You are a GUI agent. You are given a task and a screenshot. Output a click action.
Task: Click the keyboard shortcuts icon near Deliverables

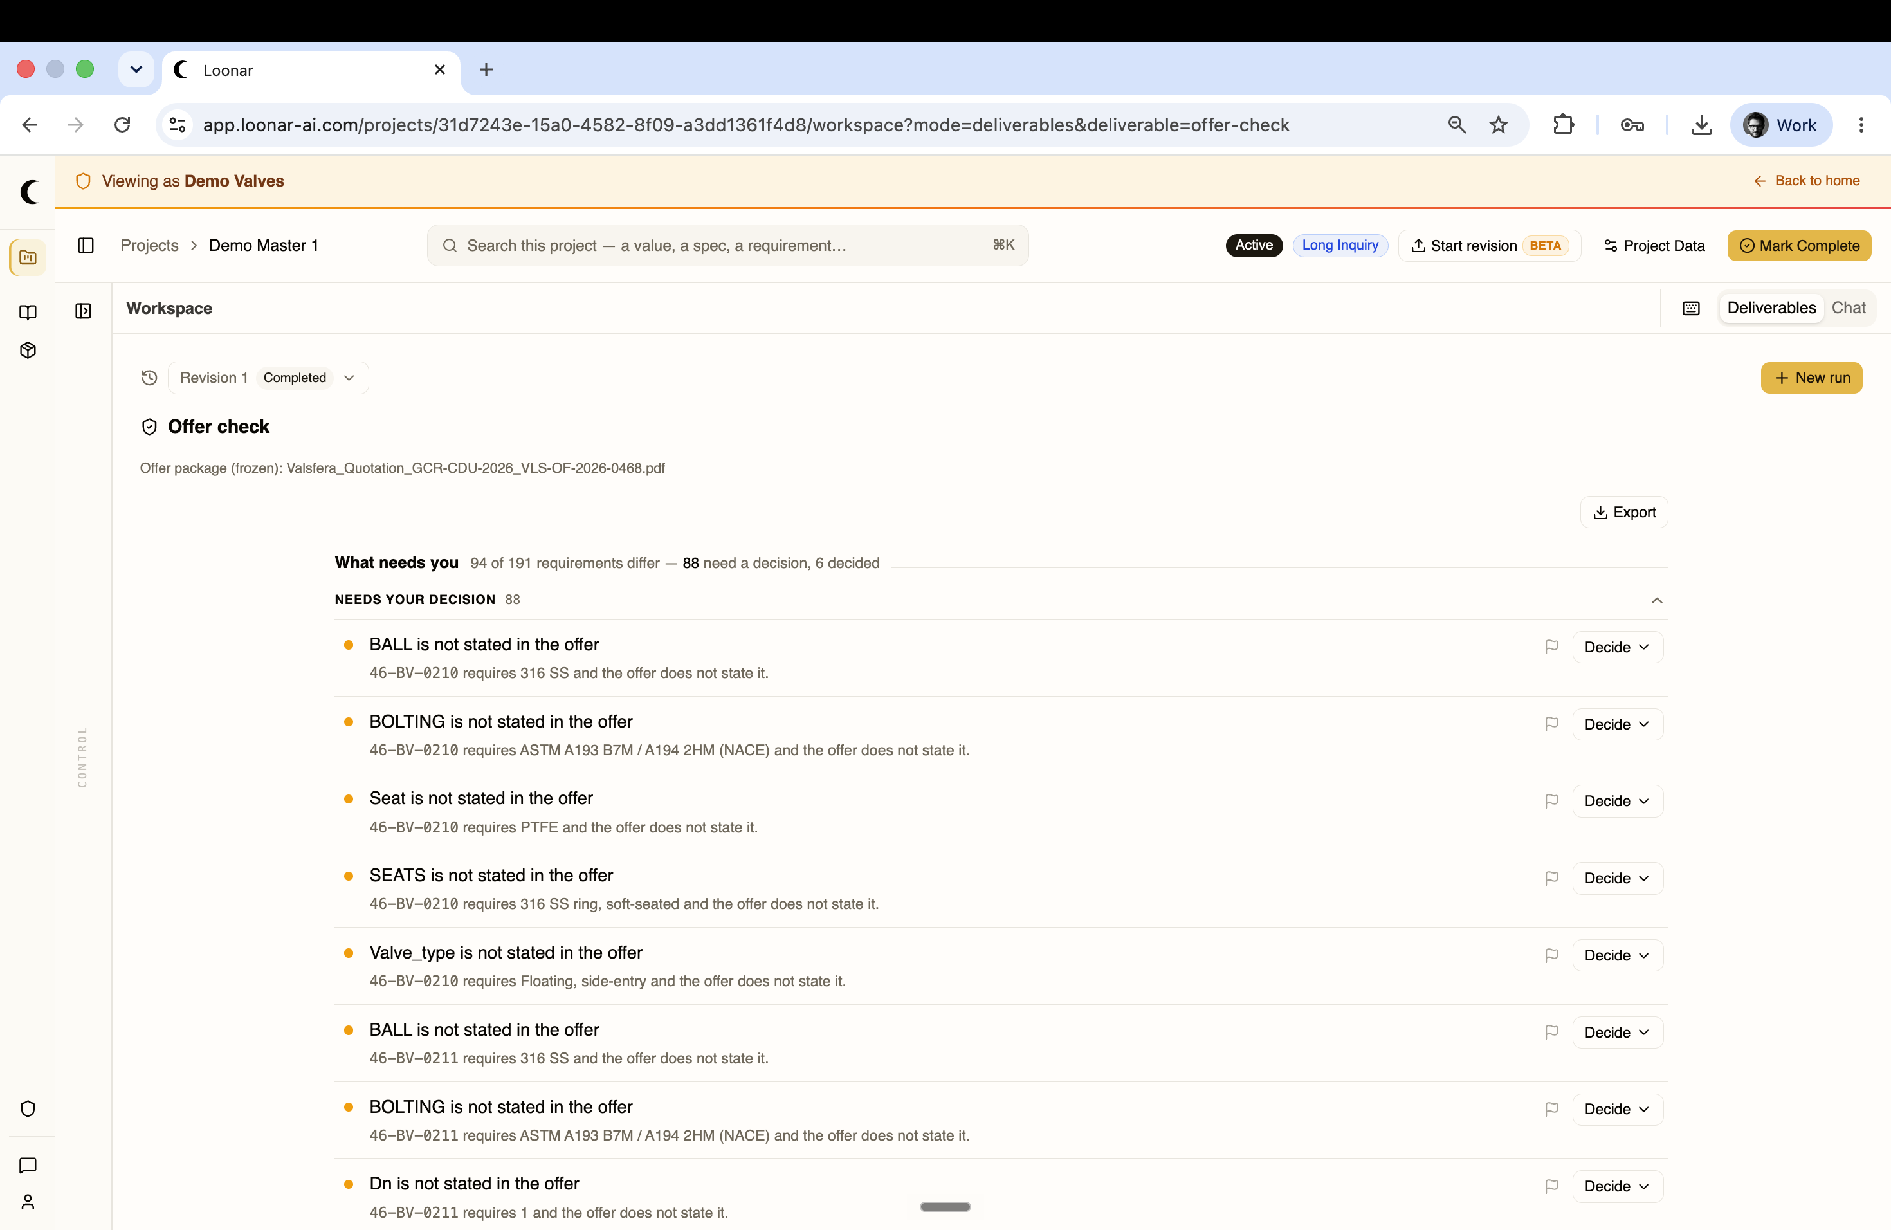point(1691,308)
